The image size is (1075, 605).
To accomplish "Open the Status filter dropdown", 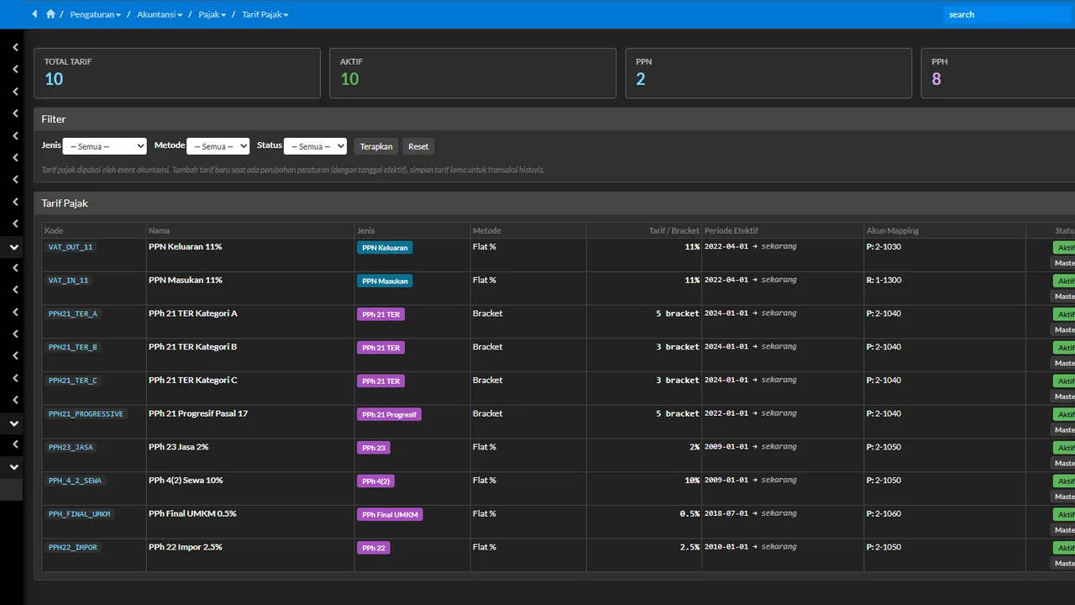I will [315, 146].
